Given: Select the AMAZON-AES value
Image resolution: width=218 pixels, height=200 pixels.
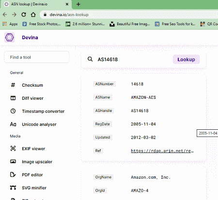Looking at the screenshot, I should coord(143,97).
